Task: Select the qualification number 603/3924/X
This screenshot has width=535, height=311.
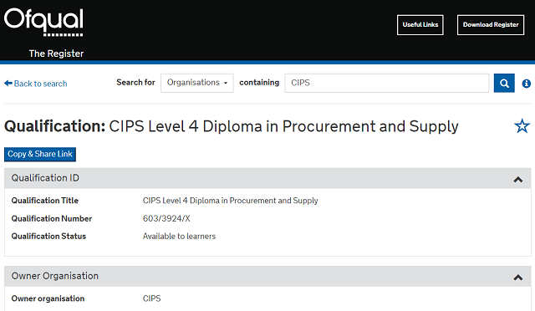Action: (x=166, y=218)
